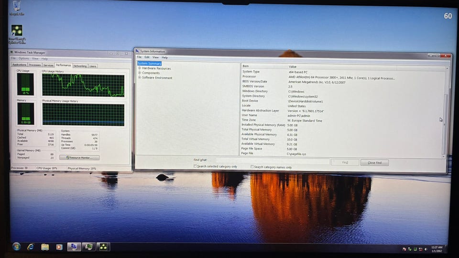Click the Resource Monitor button
Viewport: 459px width, 258px height.
tap(79, 158)
